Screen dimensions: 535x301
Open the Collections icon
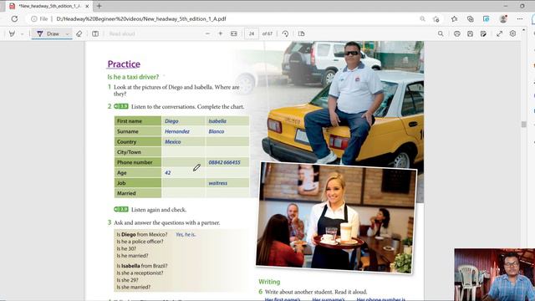click(x=470, y=19)
